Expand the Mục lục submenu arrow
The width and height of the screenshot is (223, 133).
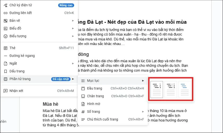coord(143,81)
